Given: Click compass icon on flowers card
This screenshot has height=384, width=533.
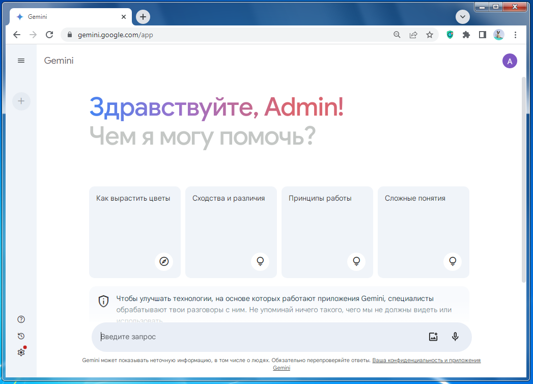Looking at the screenshot, I should point(164,261).
